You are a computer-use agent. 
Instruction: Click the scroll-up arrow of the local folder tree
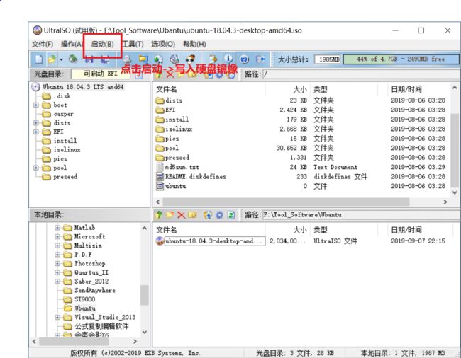145,228
